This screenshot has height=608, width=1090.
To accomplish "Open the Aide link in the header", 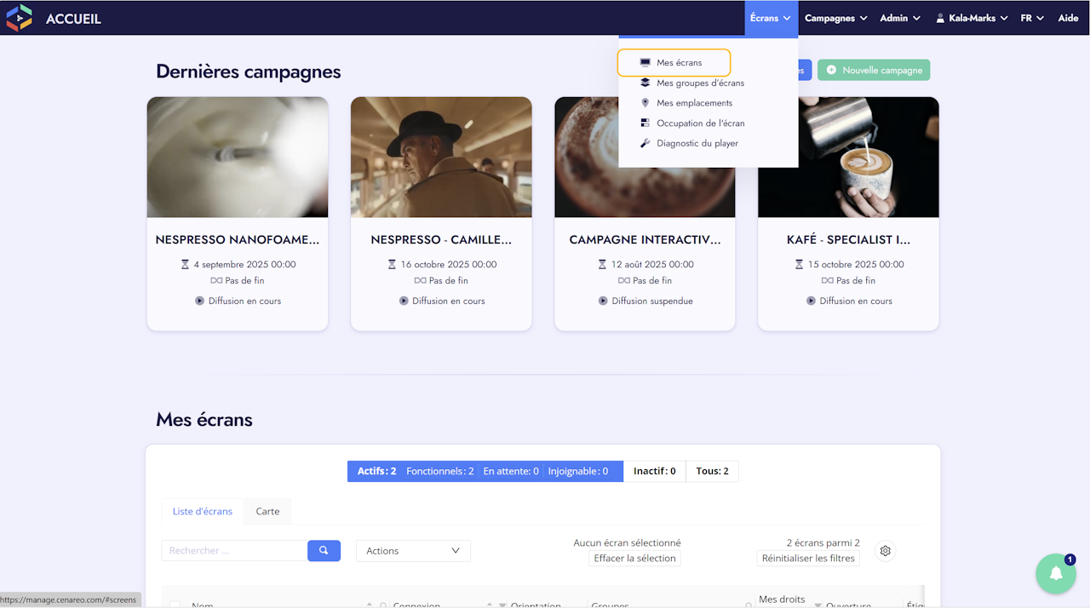I will click(x=1068, y=18).
